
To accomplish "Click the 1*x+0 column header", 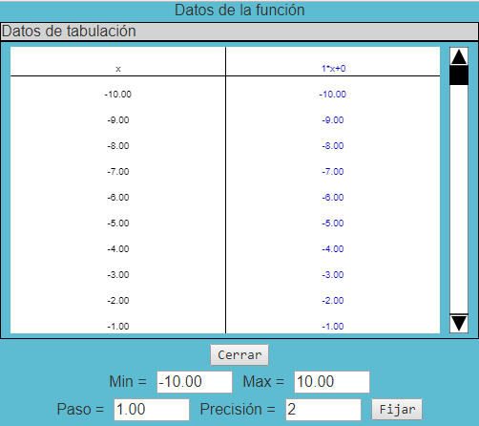I will (333, 69).
